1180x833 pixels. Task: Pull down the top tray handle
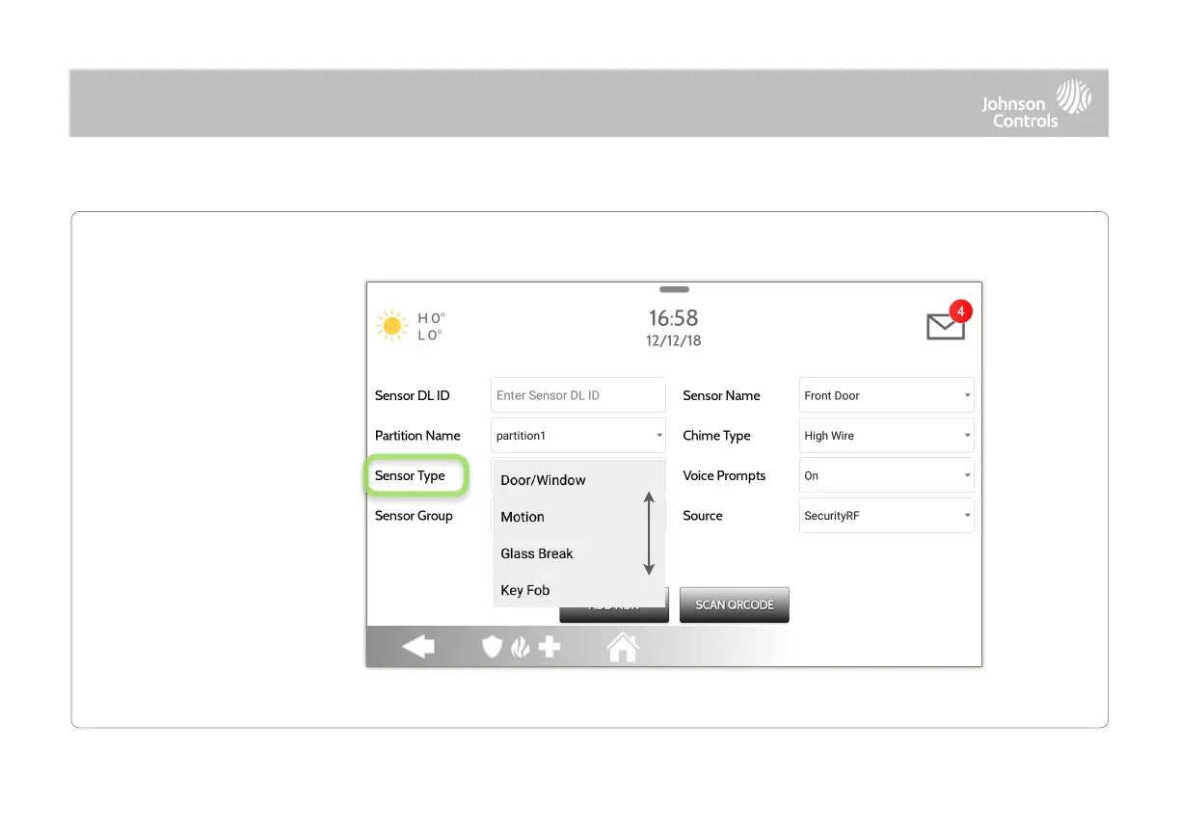[674, 289]
